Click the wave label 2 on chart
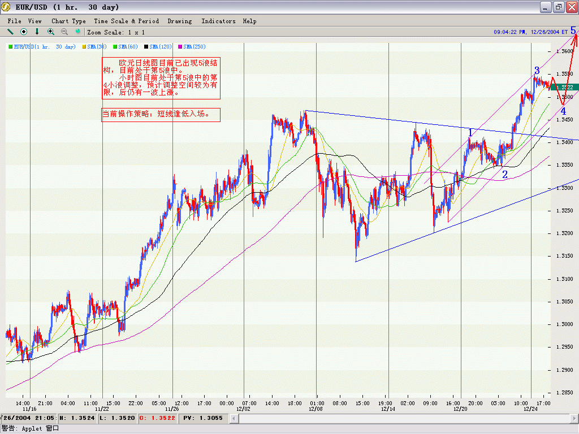Screen dimensions: 579x434 pyautogui.click(x=505, y=175)
